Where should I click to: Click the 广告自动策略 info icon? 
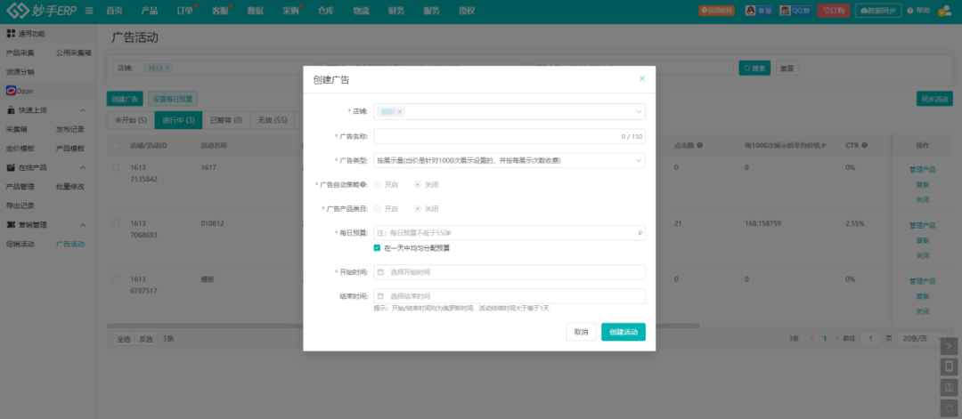363,184
